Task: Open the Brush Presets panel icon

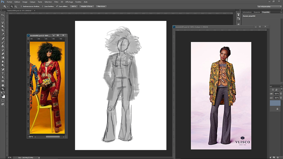Action: 239,19
